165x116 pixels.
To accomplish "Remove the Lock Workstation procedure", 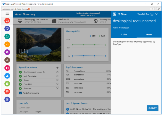I will point(57,76).
